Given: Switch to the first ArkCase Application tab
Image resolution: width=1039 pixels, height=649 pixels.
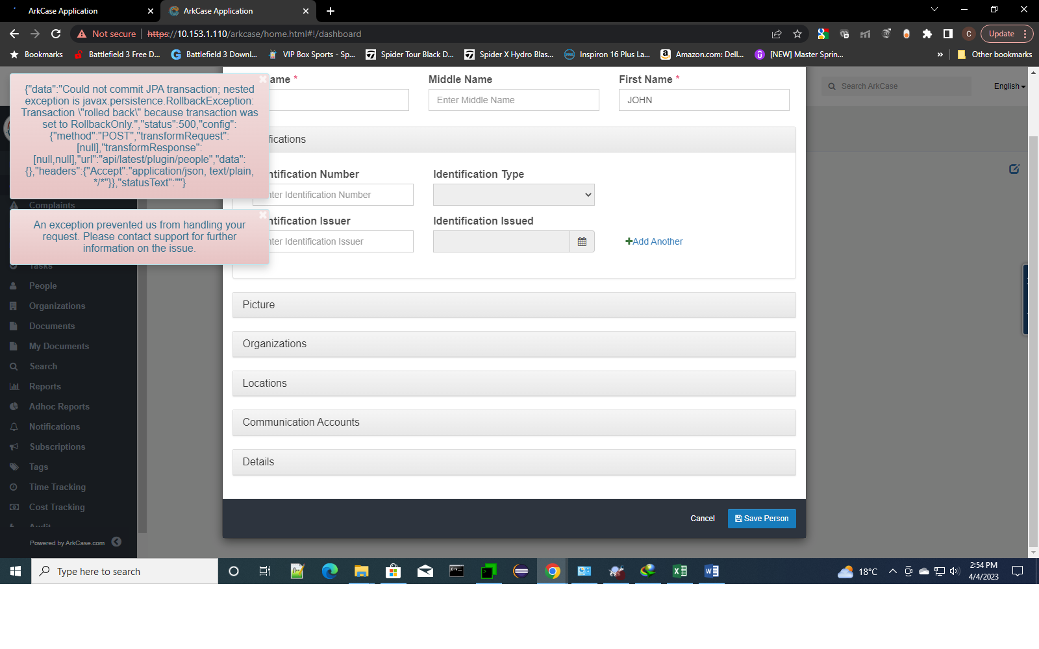Looking at the screenshot, I should point(81,11).
